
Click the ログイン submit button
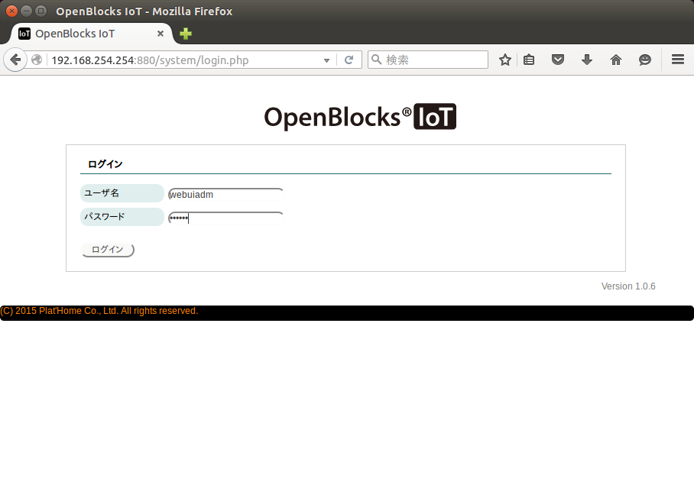click(x=108, y=250)
